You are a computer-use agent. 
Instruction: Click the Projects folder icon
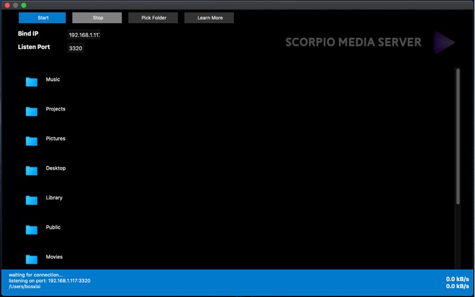(31, 111)
